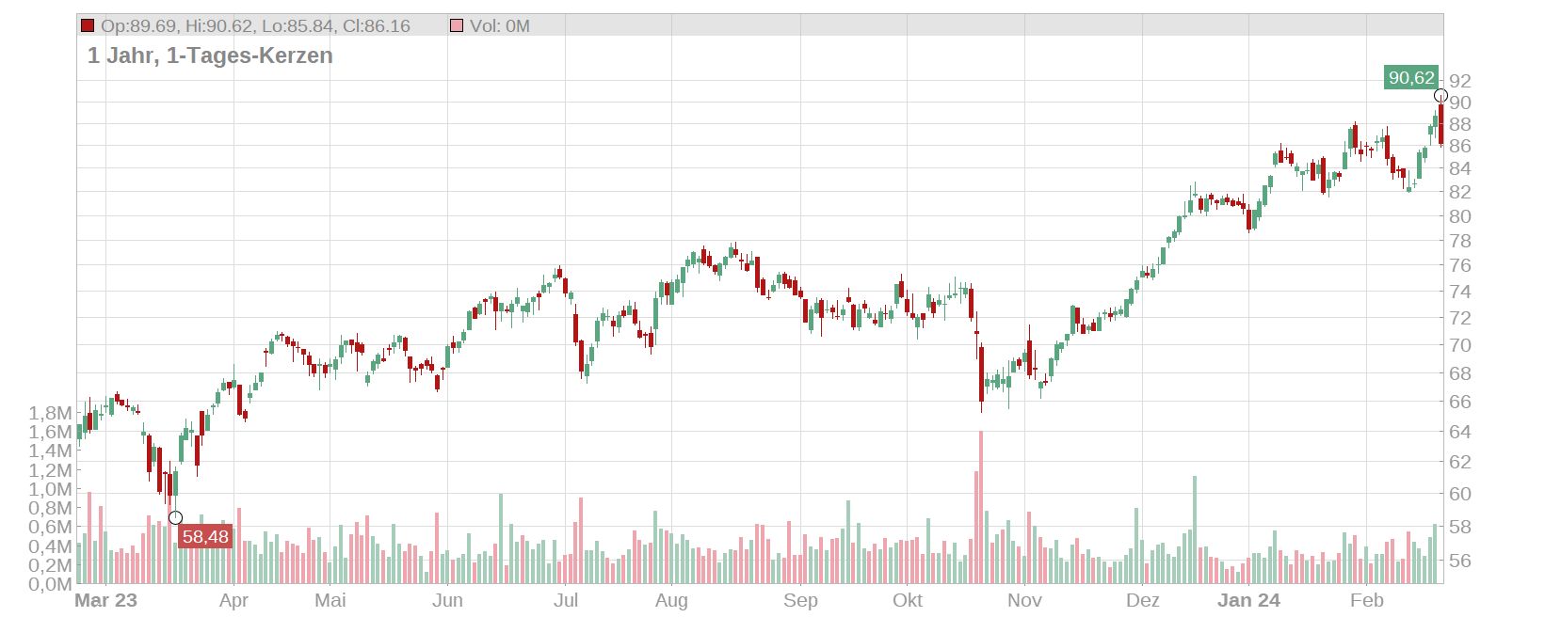Click the 56 price axis label

click(1460, 561)
